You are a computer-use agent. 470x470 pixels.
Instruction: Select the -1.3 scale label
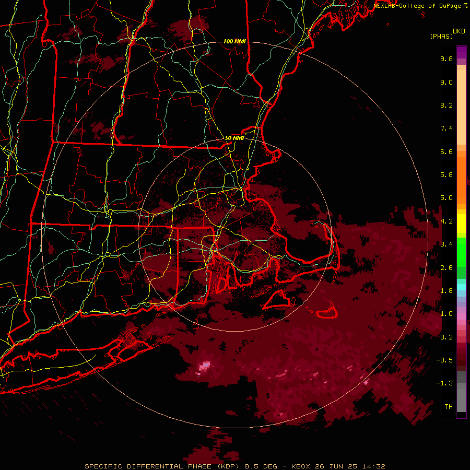coord(444,383)
